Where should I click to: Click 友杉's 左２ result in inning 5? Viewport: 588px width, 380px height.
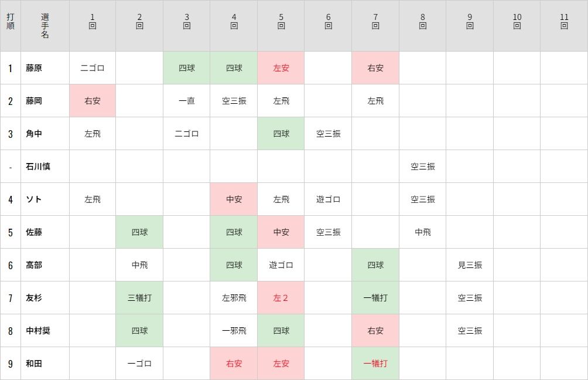281,298
